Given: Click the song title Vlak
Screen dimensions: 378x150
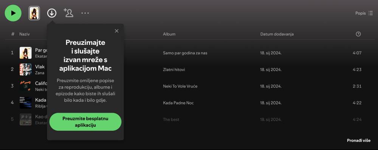Looking at the screenshot, I should click(x=40, y=67).
